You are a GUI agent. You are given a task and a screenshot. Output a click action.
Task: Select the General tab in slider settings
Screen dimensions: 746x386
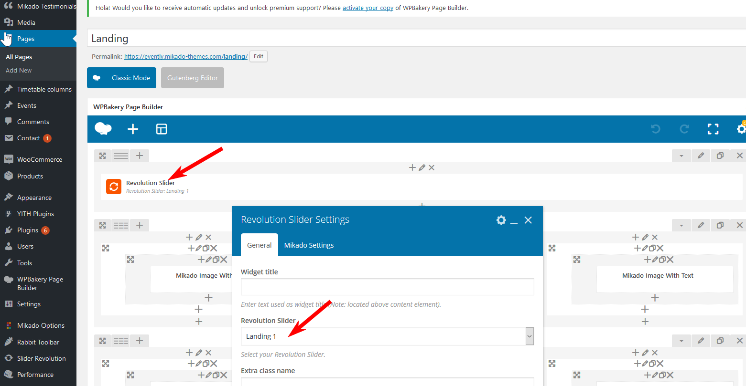259,245
